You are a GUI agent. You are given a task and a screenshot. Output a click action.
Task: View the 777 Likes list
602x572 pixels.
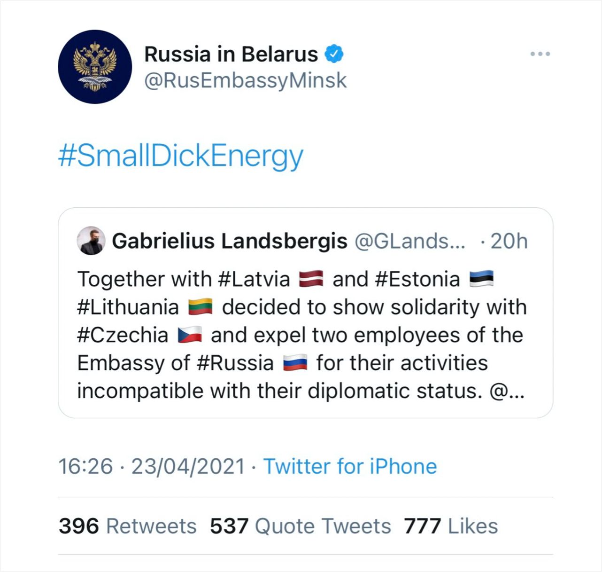click(451, 526)
